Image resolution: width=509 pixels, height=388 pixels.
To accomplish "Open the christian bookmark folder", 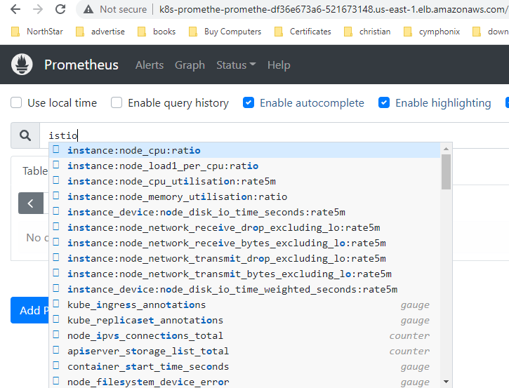I will (367, 32).
